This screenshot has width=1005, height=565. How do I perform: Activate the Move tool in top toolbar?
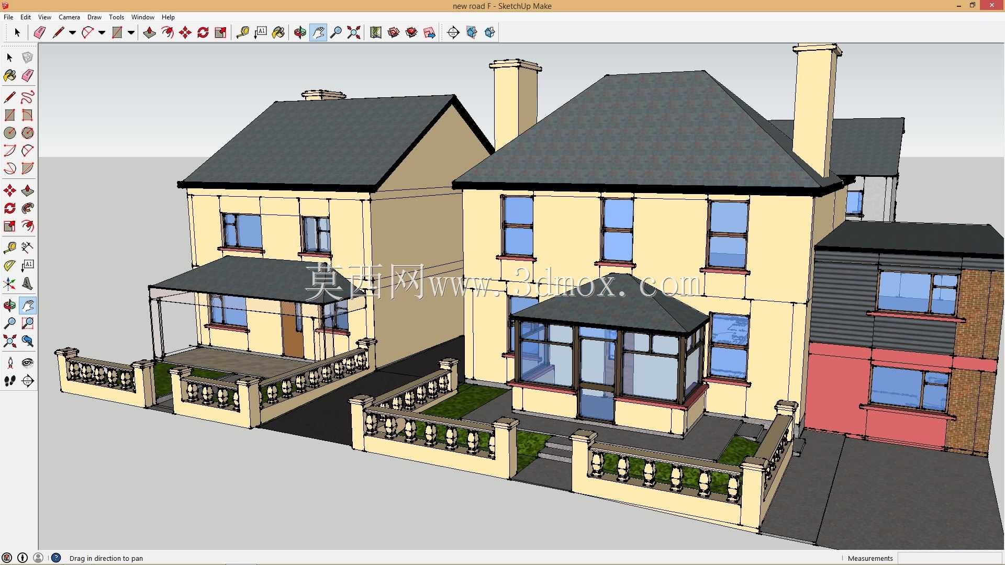pyautogui.click(x=185, y=32)
